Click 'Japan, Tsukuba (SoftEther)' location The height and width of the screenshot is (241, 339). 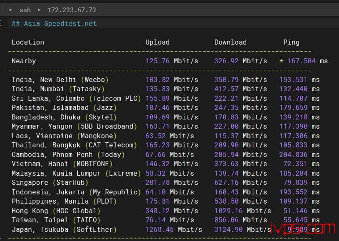(64, 229)
